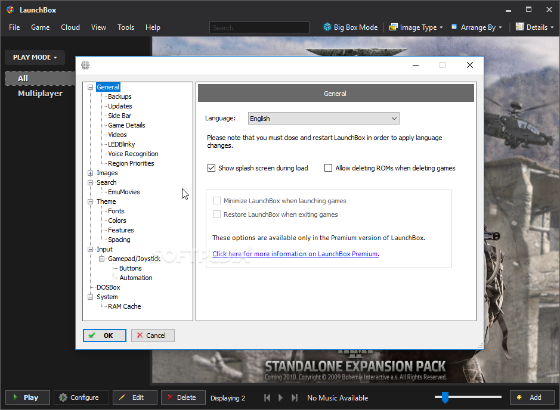Screen dimensions: 560x410
Task: Open Big Box Mode
Action: (x=350, y=27)
